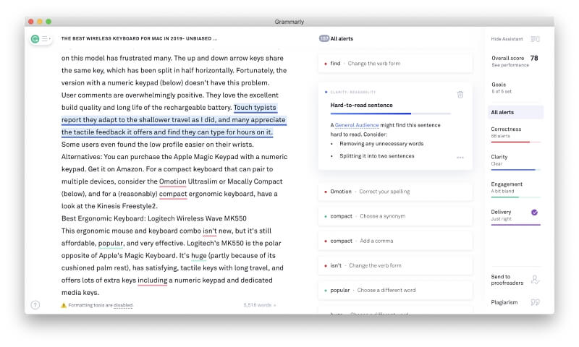Expand the 'popular' choose a different word alert
This screenshot has width=579, height=347.
pos(394,290)
